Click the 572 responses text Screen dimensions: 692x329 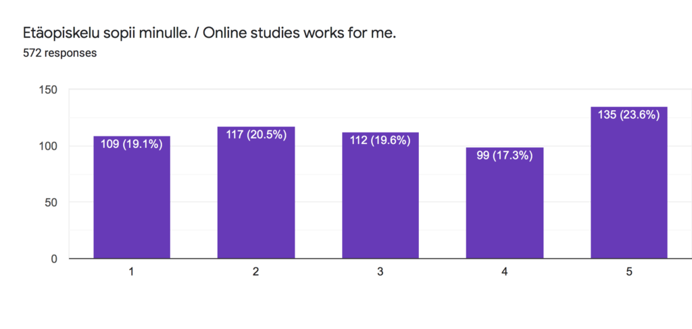tap(59, 53)
